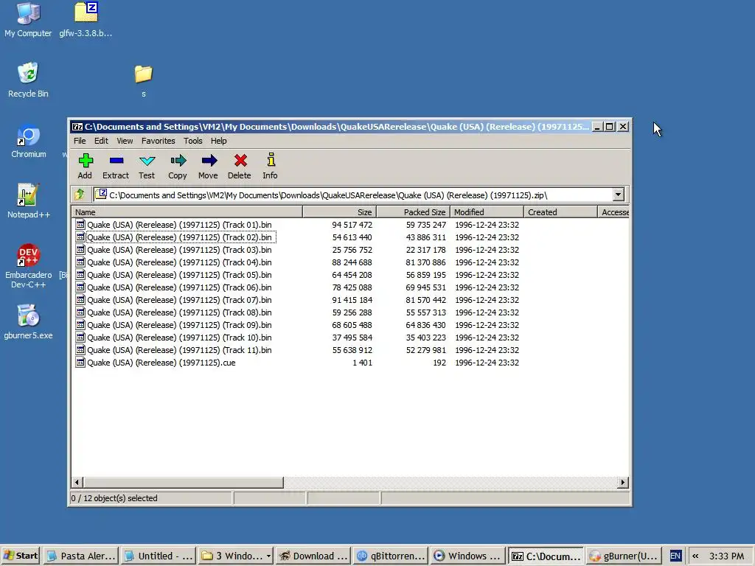The image size is (755, 566).
Task: Switch to Pasta Aler... taskbar window
Action: 81,556
